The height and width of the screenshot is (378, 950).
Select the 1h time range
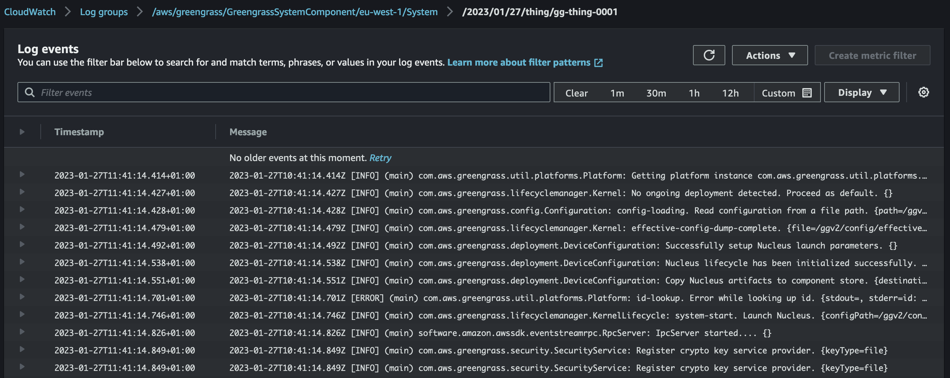[694, 93]
